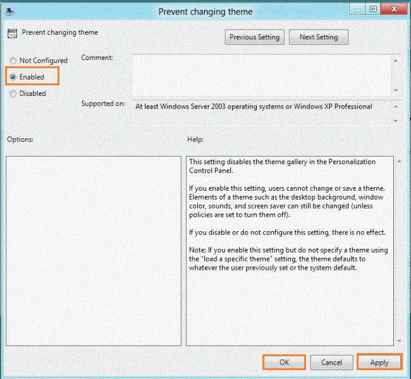Click the 'Supported on' Windows XP Professional text

(x=254, y=107)
